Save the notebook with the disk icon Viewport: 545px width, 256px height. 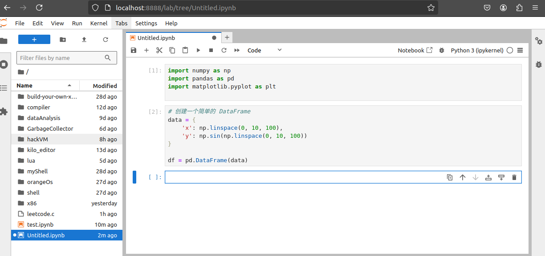[134, 50]
